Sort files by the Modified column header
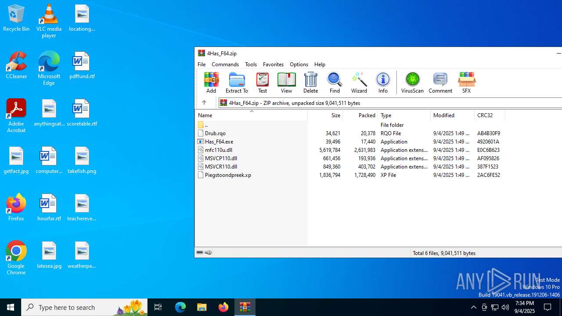 [453, 115]
